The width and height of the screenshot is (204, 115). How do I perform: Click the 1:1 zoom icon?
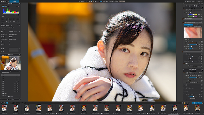tap(93, 1)
